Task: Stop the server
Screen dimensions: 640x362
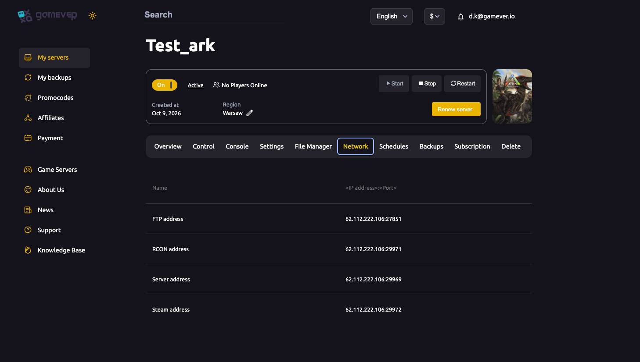Action: pyautogui.click(x=427, y=84)
